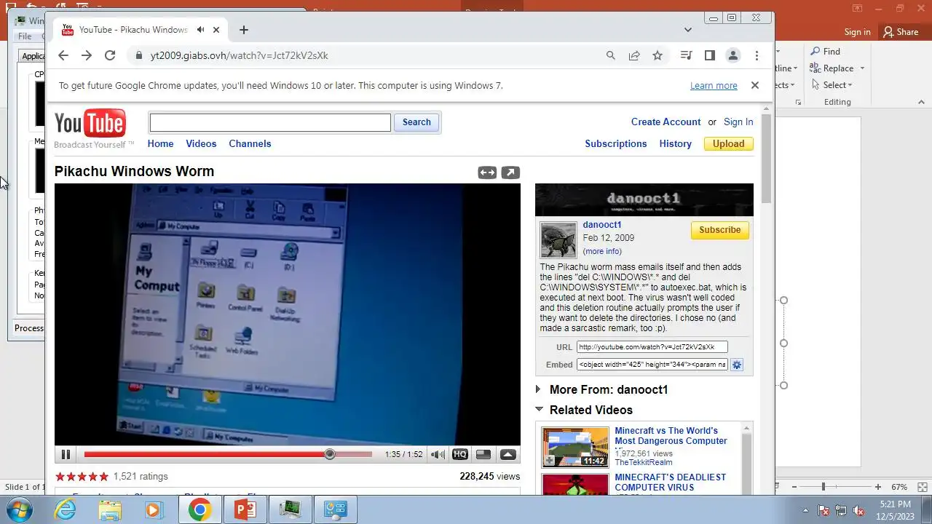
Task: Share this page icon in address bar
Action: click(x=634, y=55)
